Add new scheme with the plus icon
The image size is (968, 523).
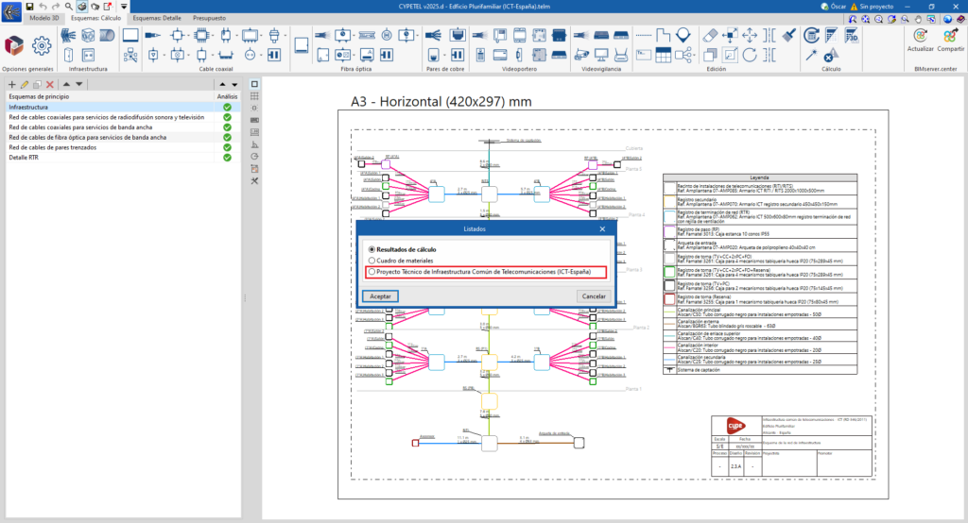[x=11, y=85]
